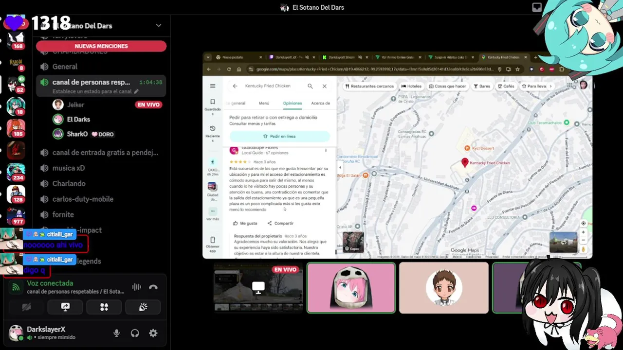Join canal de entrada gratis channel
The width and height of the screenshot is (623, 350).
101,152
